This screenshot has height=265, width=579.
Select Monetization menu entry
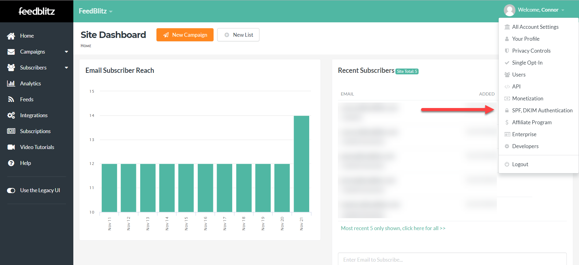528,99
